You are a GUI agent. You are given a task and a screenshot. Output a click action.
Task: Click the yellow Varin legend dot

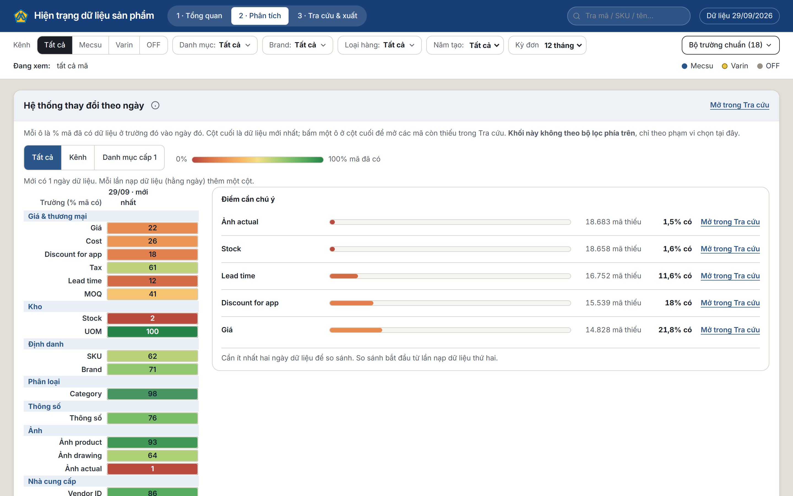pyautogui.click(x=724, y=66)
